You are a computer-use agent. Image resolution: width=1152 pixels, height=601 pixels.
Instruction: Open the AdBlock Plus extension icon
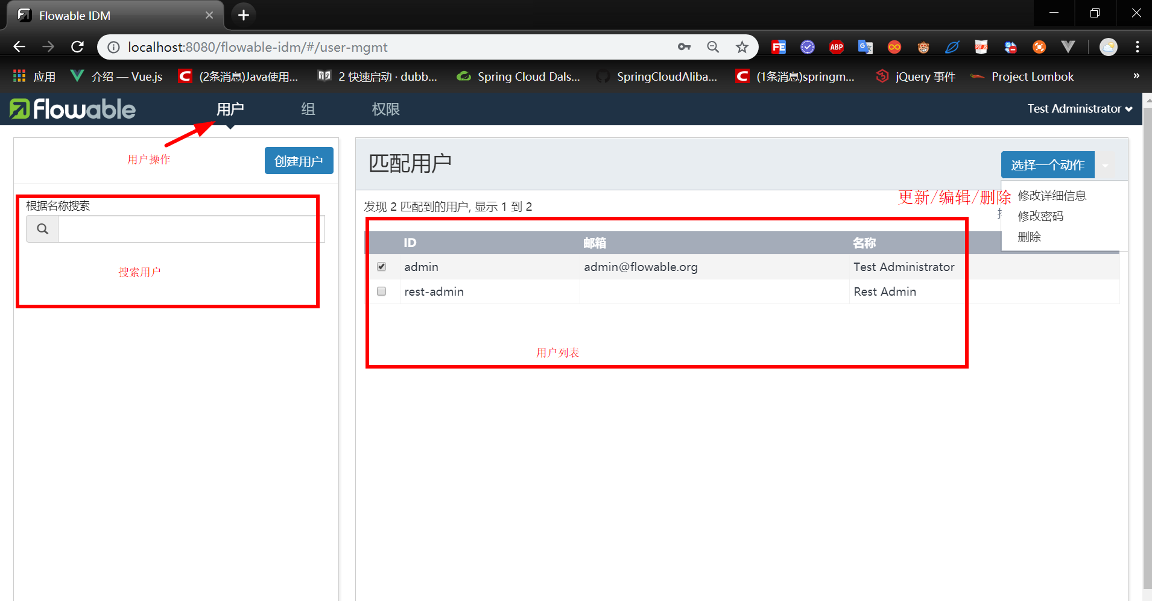(x=837, y=47)
